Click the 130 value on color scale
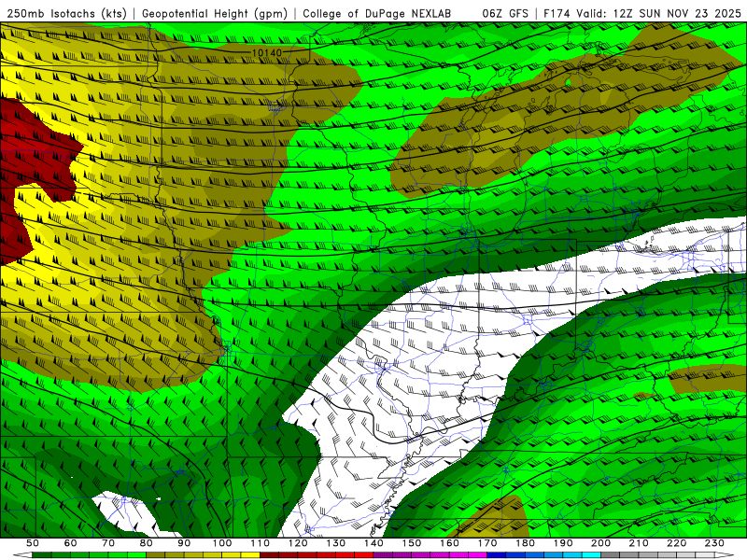 [336, 543]
